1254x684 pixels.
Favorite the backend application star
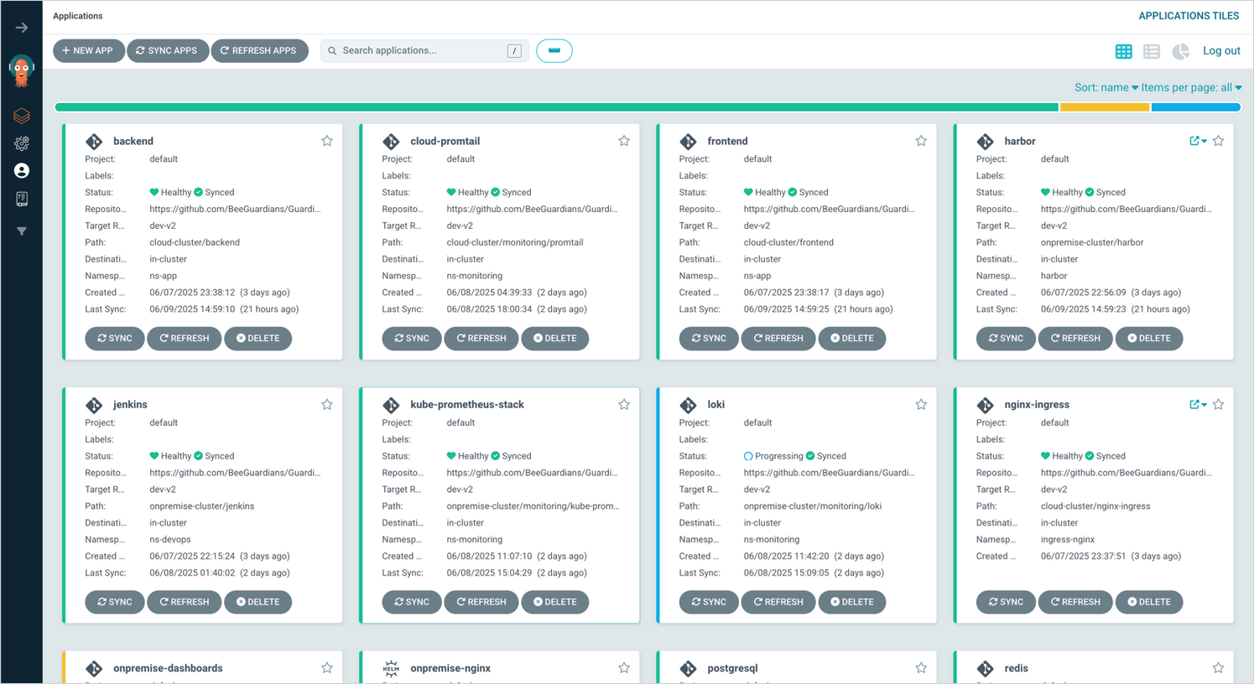[x=327, y=141]
